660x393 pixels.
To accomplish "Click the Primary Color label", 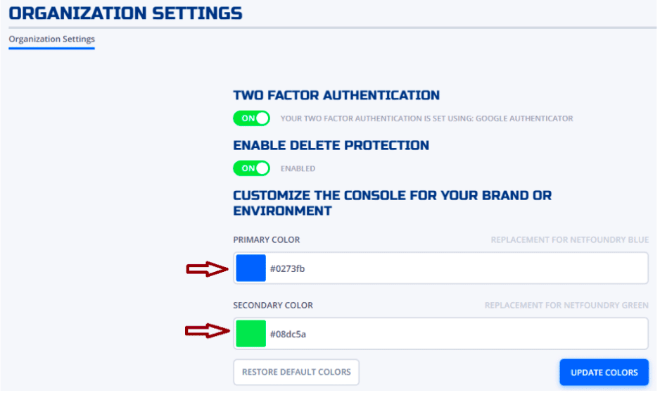I will pos(266,240).
